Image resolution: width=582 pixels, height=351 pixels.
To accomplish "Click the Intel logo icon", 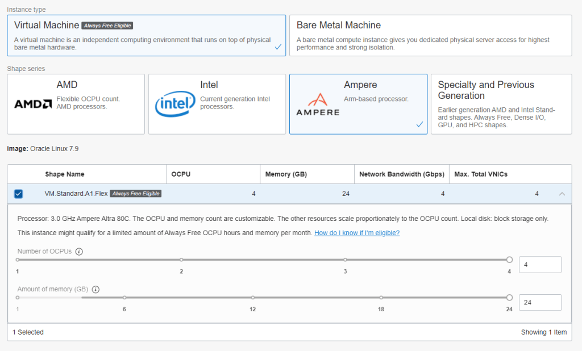I will coord(175,103).
